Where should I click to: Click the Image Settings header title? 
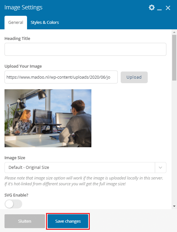[23, 7]
